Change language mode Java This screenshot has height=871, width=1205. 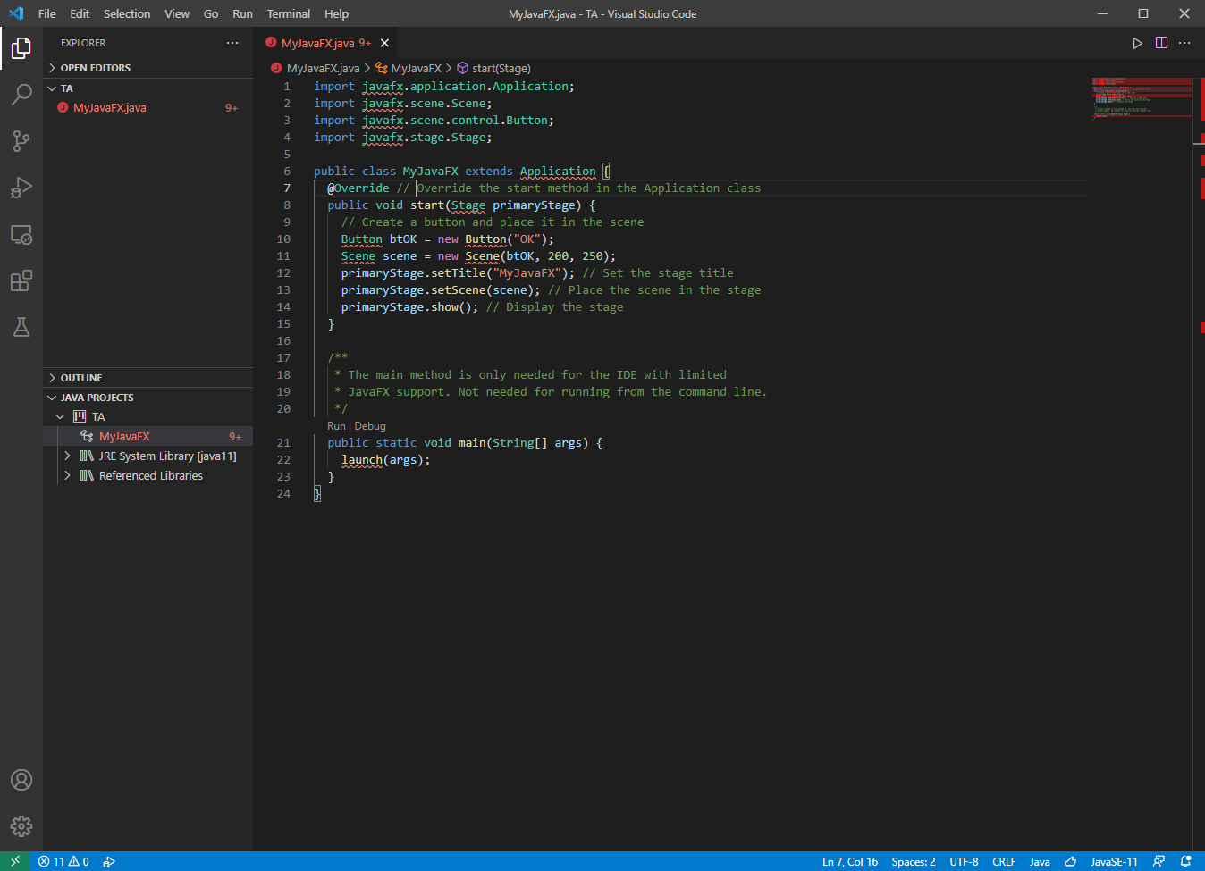point(1040,861)
